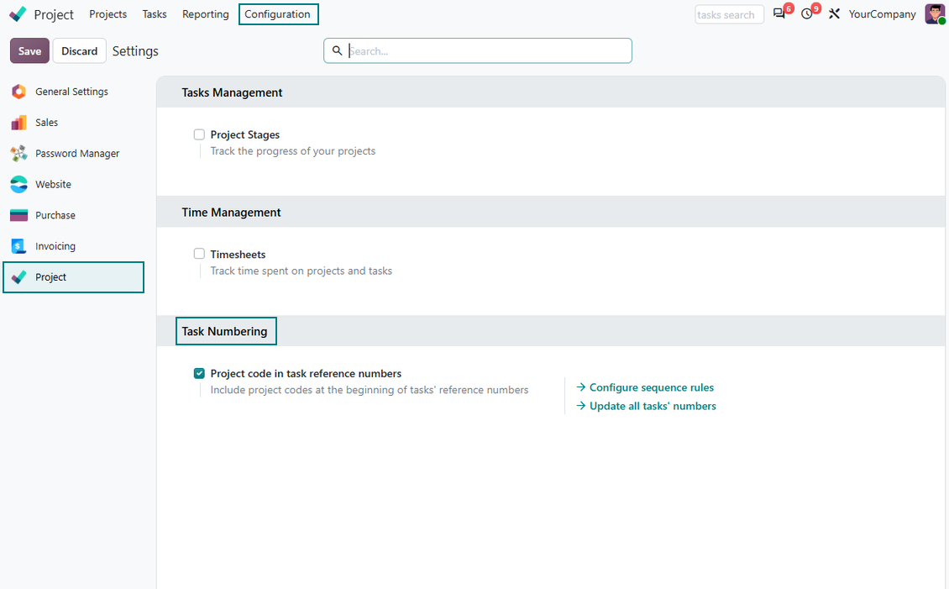Open the Configuration menu
949x589 pixels.
(x=279, y=14)
